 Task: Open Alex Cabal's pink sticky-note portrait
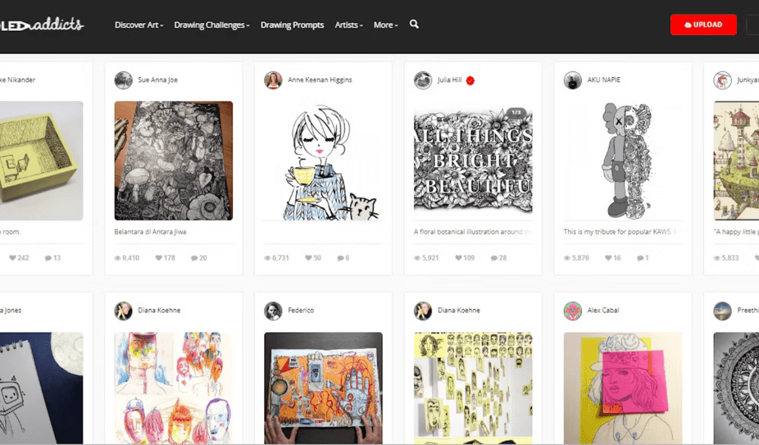coord(623,388)
